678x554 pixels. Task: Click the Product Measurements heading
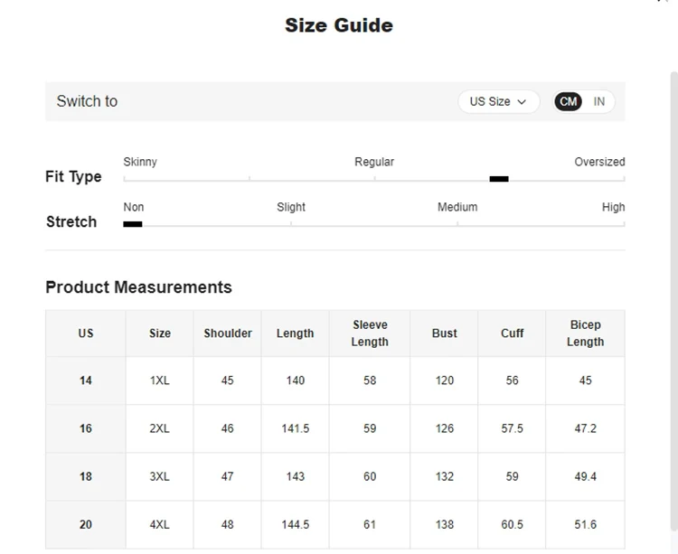pos(138,287)
